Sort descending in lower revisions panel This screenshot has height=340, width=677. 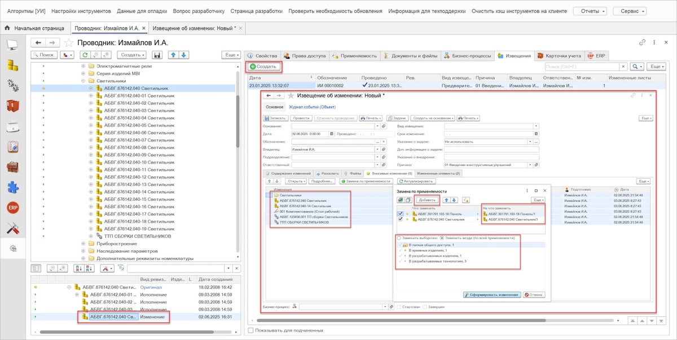coord(90,268)
